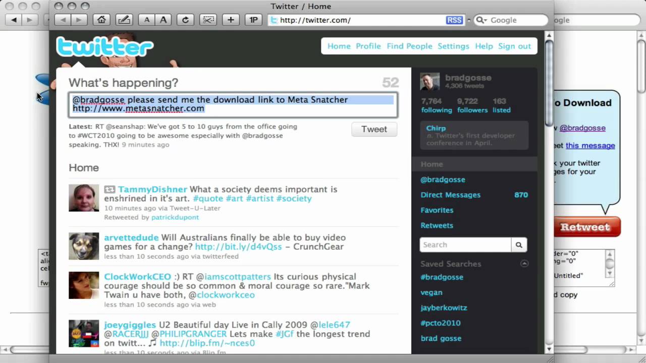Reload the page with the refresh icon
646x363 pixels.
tap(185, 20)
